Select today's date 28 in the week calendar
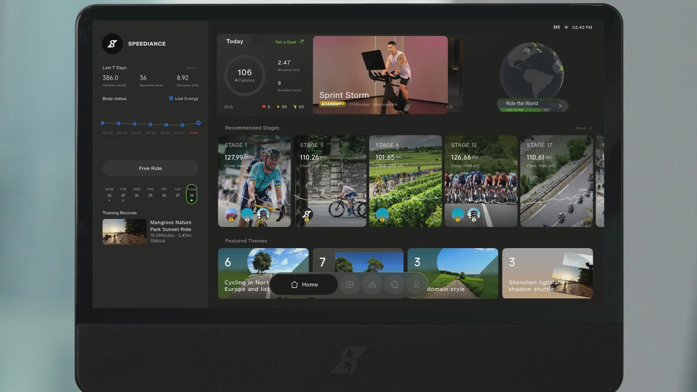 (191, 194)
